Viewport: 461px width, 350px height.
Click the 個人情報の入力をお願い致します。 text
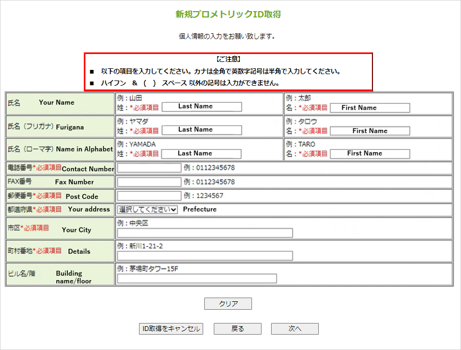(227, 37)
